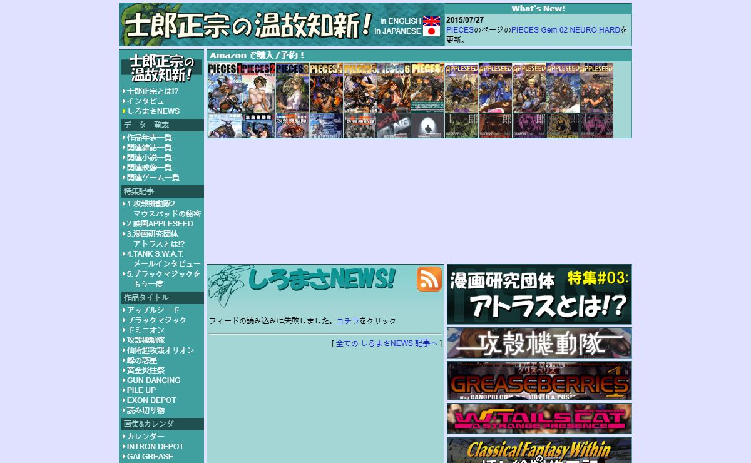Open the GREASEBERRIES banner
This screenshot has height=463, width=751.
tap(539, 381)
